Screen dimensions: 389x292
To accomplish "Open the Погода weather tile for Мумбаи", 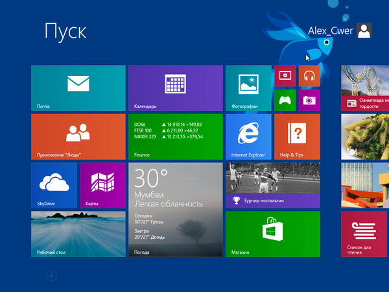I will point(175,209).
